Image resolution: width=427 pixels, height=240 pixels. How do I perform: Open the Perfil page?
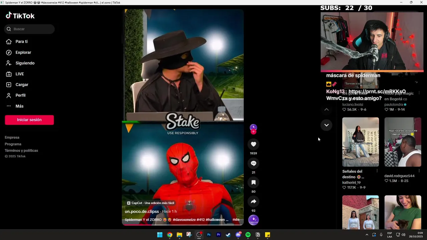tap(16, 95)
